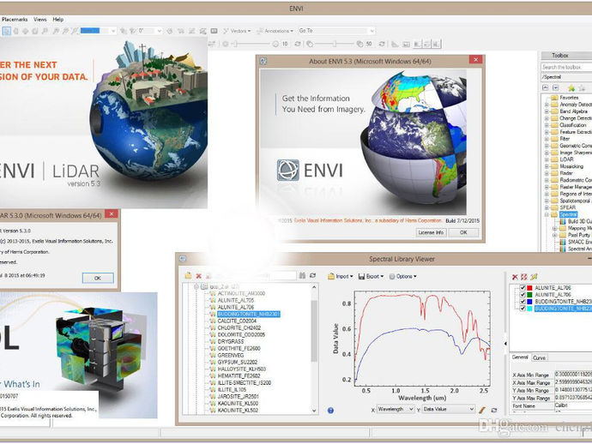
Task: Open the Vectors toolbar menu
Action: (x=237, y=31)
